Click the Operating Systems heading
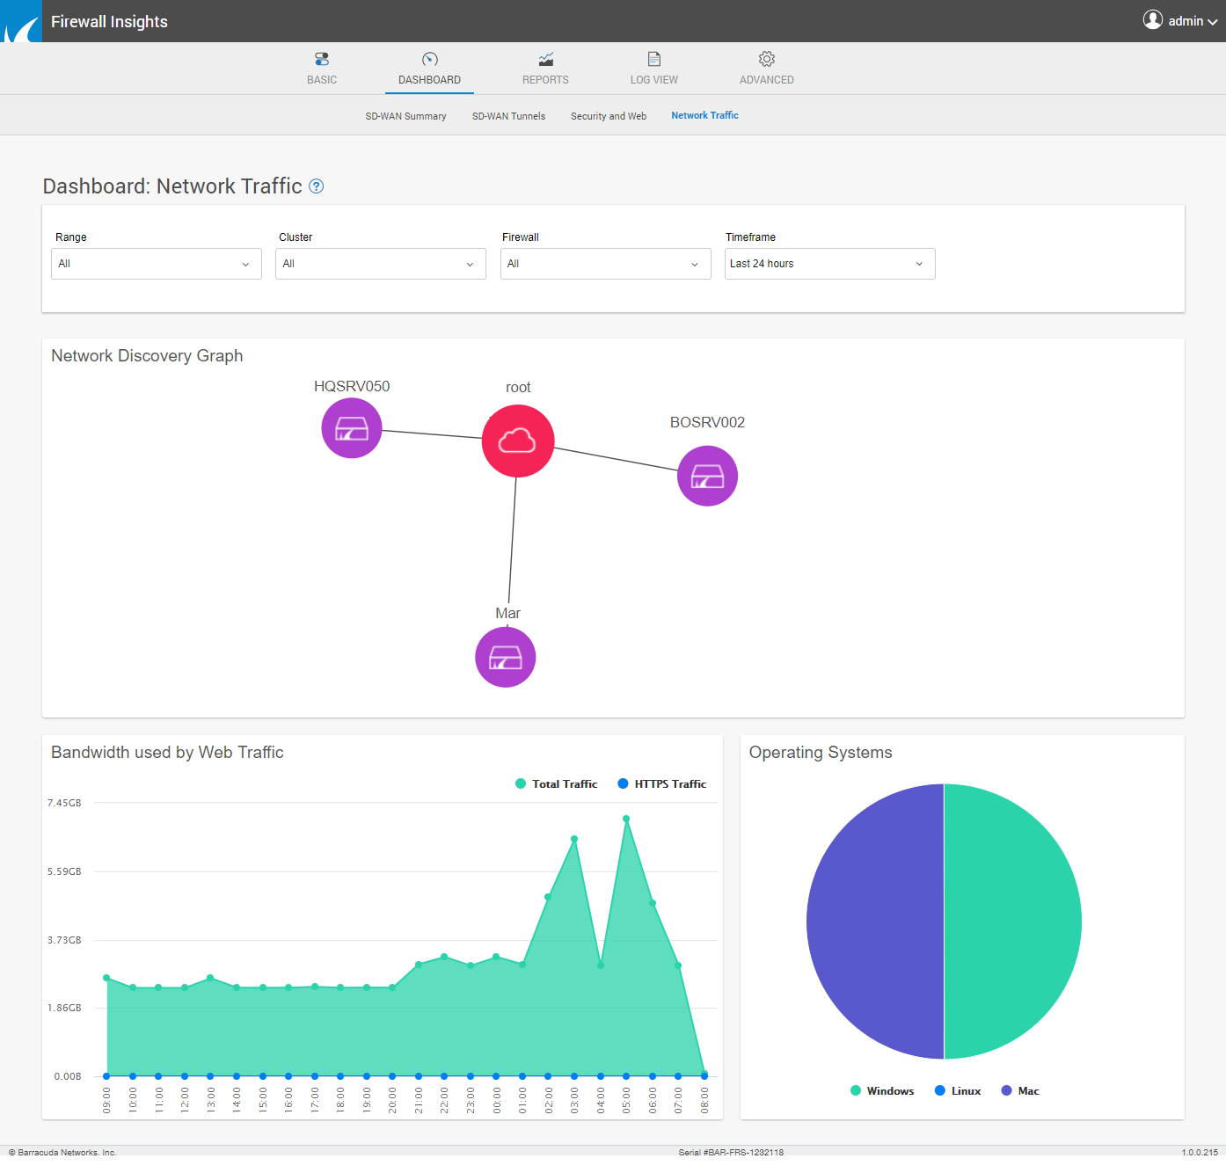Image resolution: width=1226 pixels, height=1173 pixels. pyautogui.click(x=821, y=752)
